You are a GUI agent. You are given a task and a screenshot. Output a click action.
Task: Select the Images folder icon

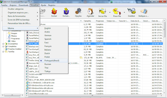[9, 33]
